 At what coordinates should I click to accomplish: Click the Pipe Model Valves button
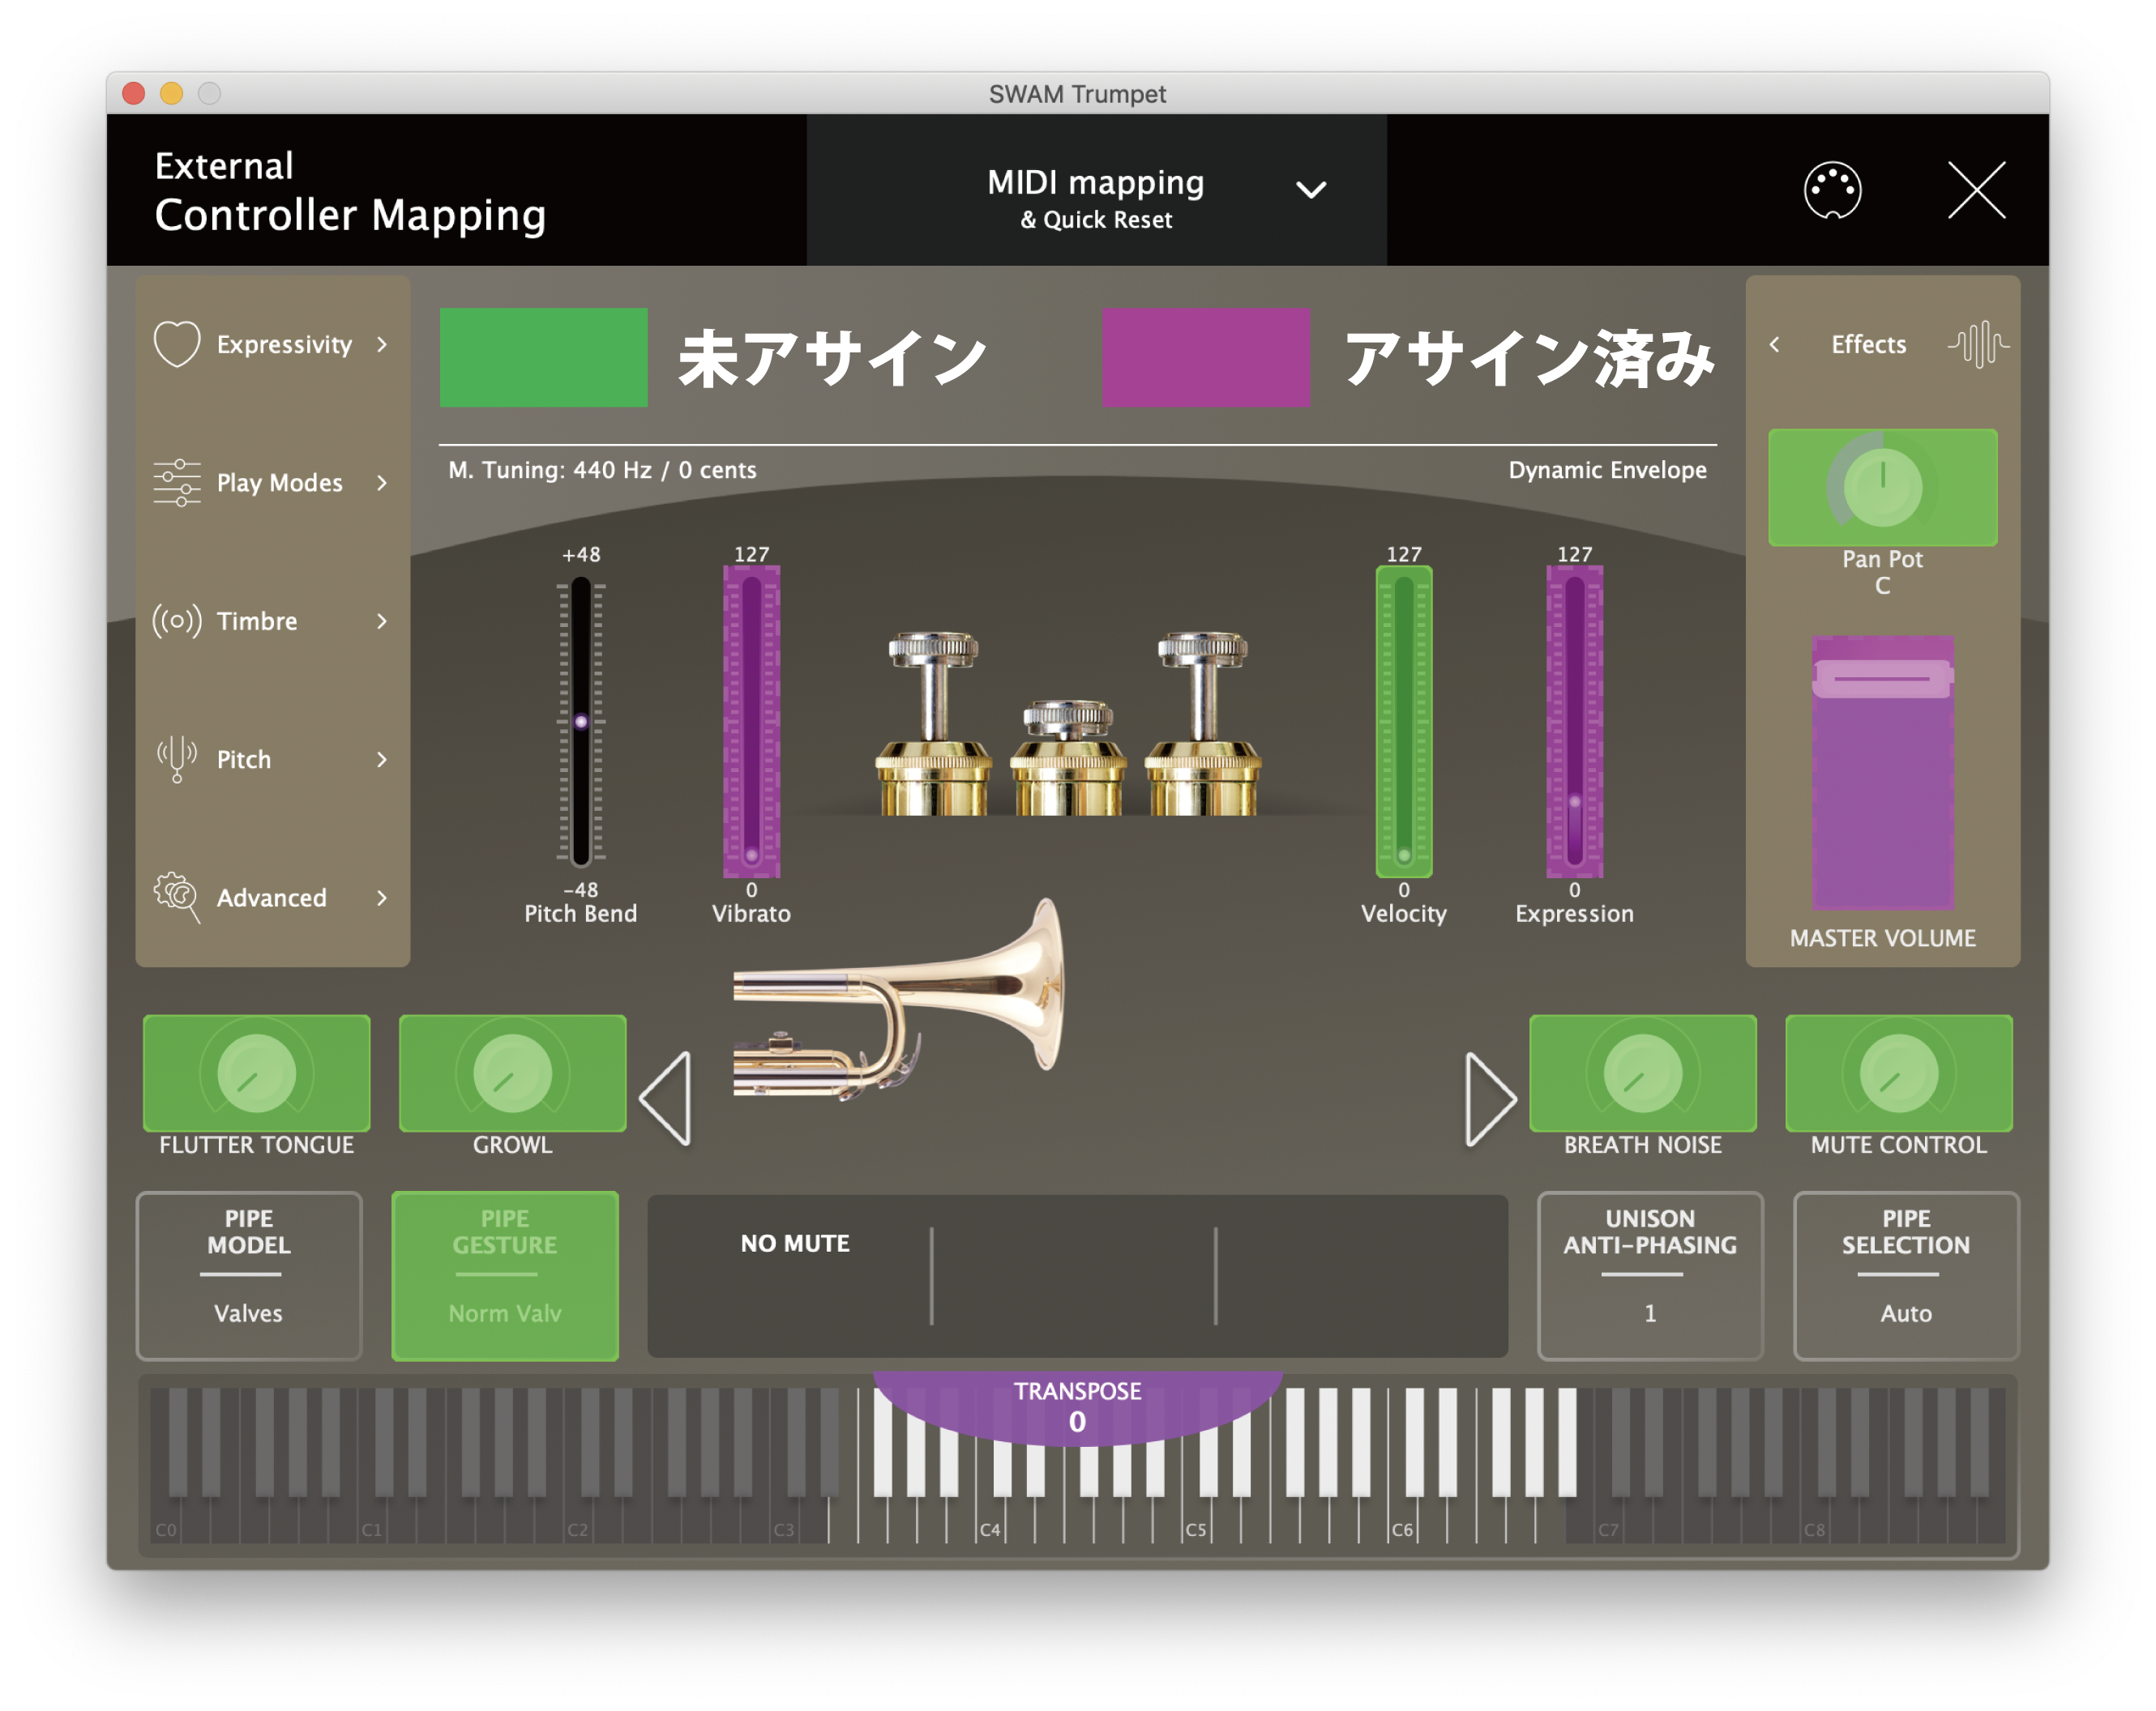tap(249, 1275)
